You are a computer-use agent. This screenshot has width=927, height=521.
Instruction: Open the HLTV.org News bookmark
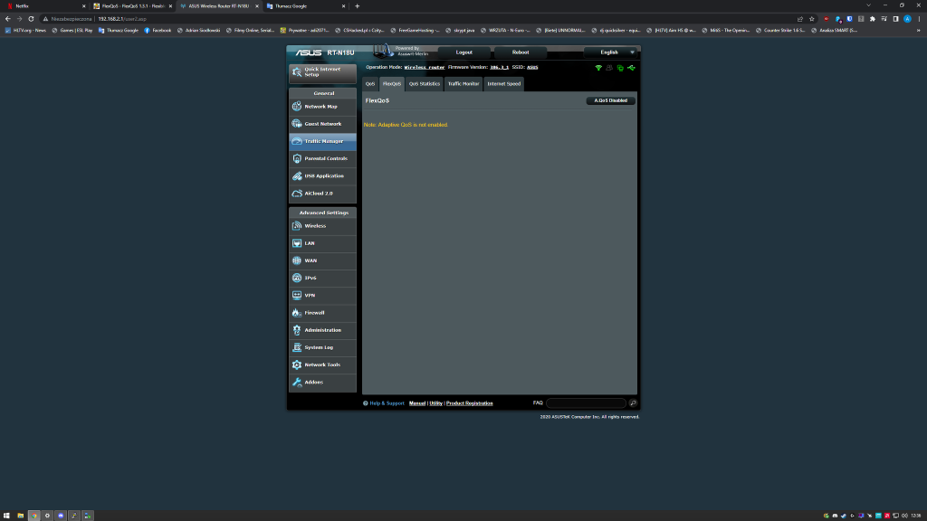25,30
